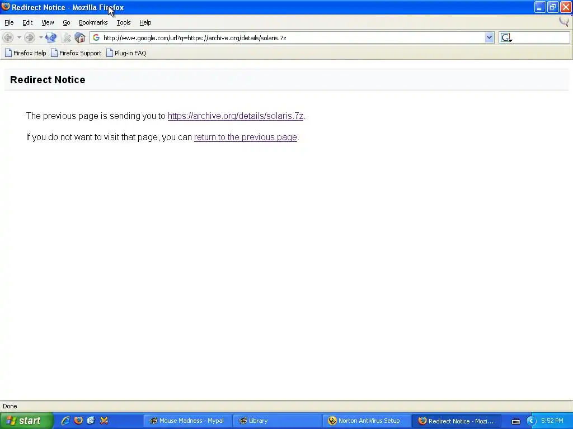Switch to Norton AntiVirus Setup taskbar window
Screen dimensions: 573x429
(366, 421)
